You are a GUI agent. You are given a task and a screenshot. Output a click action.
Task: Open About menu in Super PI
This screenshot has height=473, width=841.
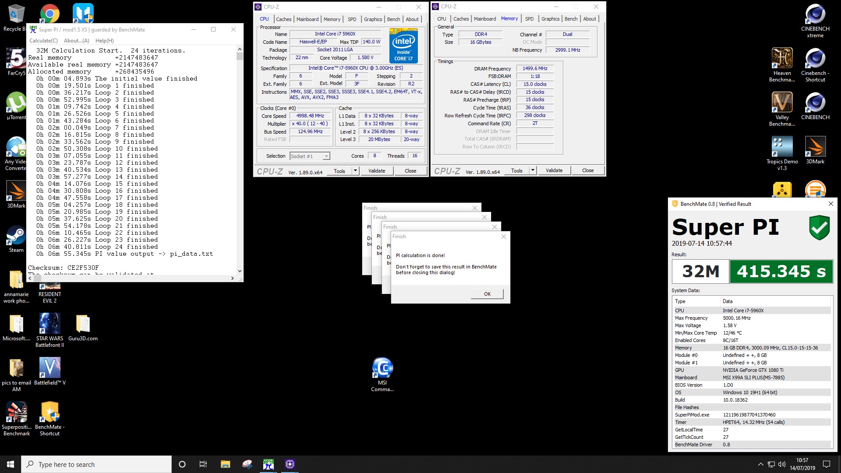coord(77,41)
